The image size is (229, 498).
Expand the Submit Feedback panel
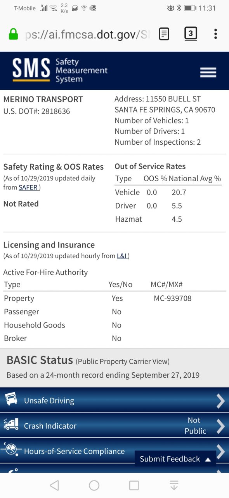click(175, 459)
